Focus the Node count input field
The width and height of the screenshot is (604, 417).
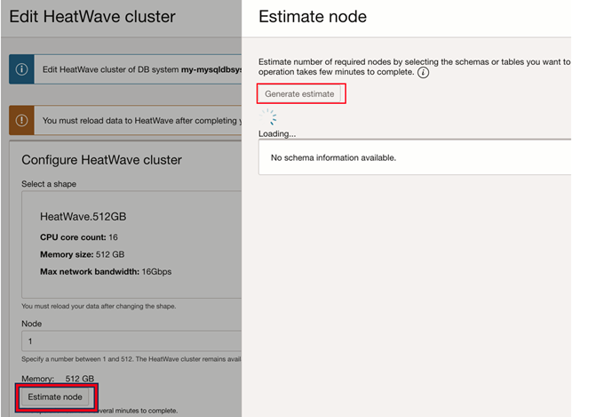pos(131,341)
